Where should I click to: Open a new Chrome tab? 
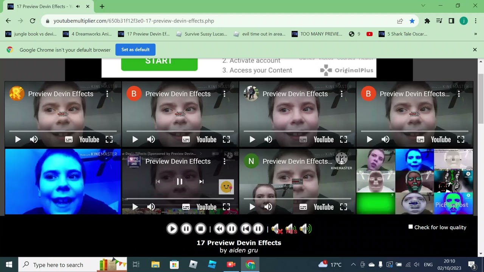(x=102, y=6)
